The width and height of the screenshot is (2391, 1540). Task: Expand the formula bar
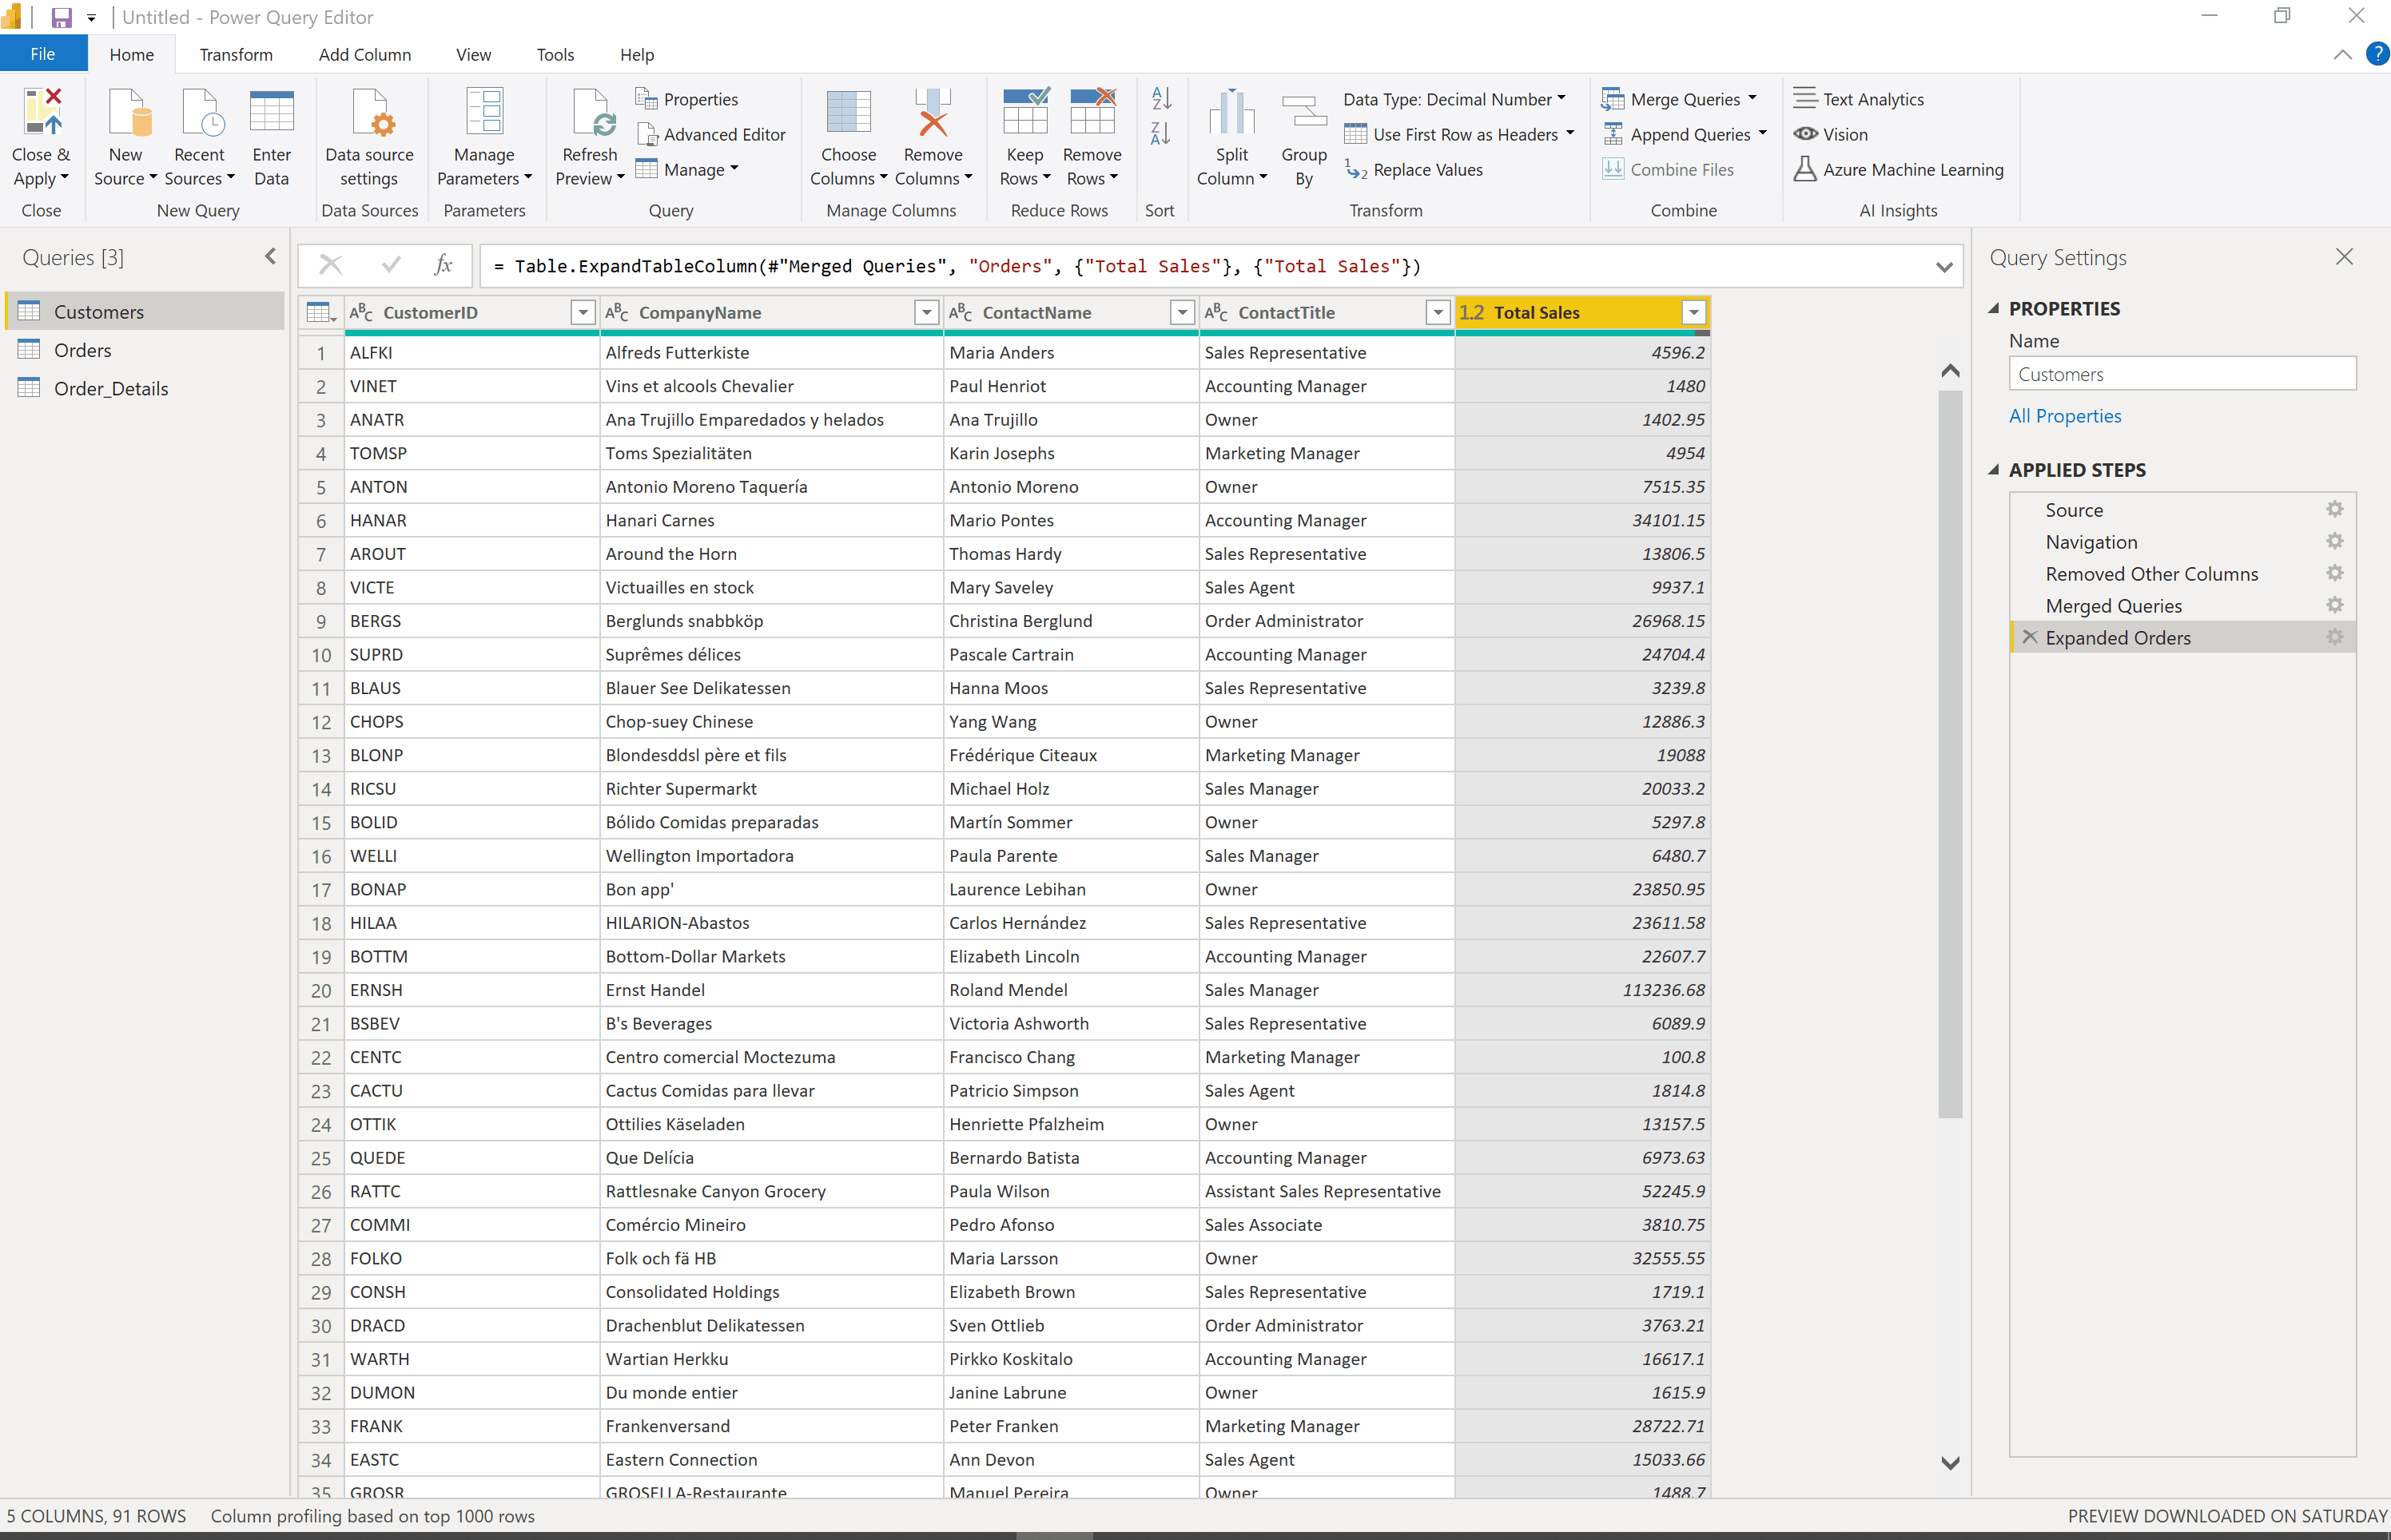click(1943, 267)
